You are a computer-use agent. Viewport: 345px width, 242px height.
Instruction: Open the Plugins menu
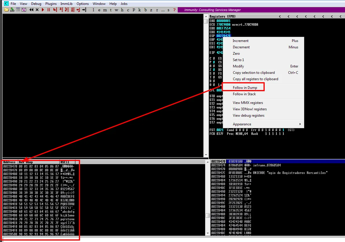tap(51, 3)
